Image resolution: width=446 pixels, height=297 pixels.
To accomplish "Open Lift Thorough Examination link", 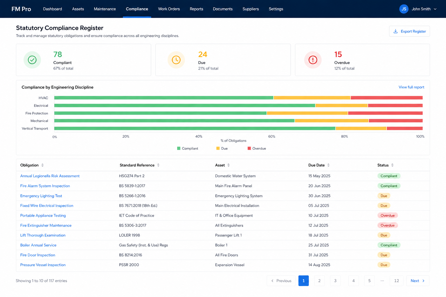I will point(43,235).
